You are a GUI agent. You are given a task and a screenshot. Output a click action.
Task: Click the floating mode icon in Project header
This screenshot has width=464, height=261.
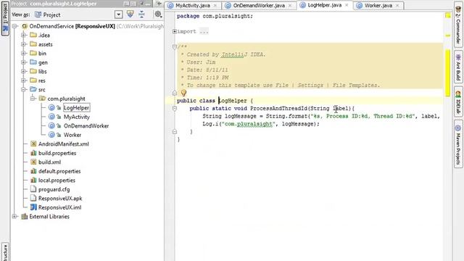click(133, 4)
